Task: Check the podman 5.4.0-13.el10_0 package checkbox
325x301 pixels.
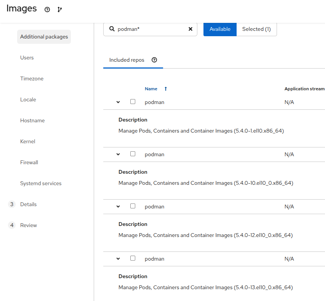Action: [x=133, y=258]
